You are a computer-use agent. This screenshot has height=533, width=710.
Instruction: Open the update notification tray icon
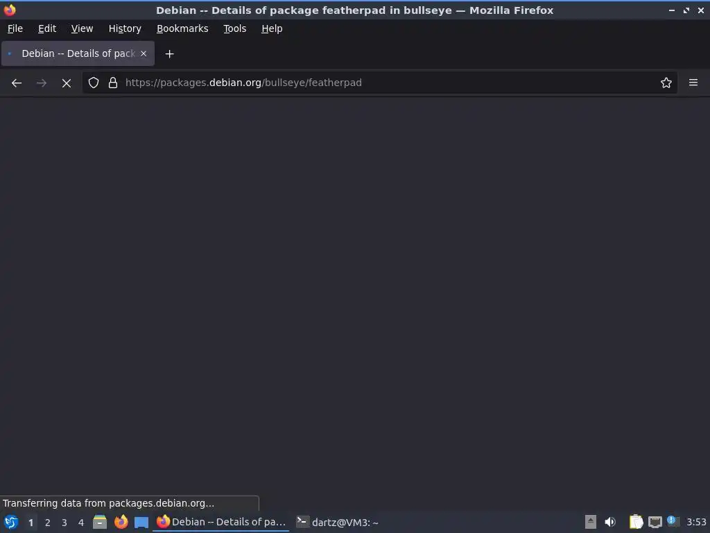[673, 521]
